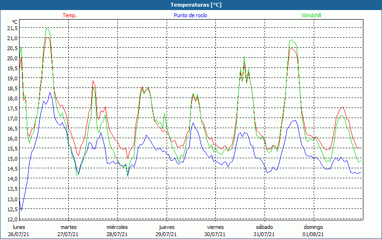Viewport: 382px width, 239px height.
Task: Select the red 'Temp.' legend label
Action: pos(70,15)
